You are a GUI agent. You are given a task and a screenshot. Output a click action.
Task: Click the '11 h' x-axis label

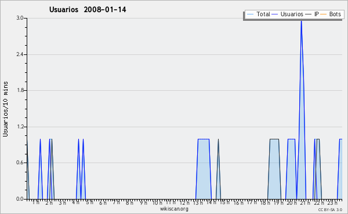coord(171,202)
